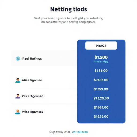Select the Paice figonned row label
Screen dimensions: 137x137
(33, 96)
